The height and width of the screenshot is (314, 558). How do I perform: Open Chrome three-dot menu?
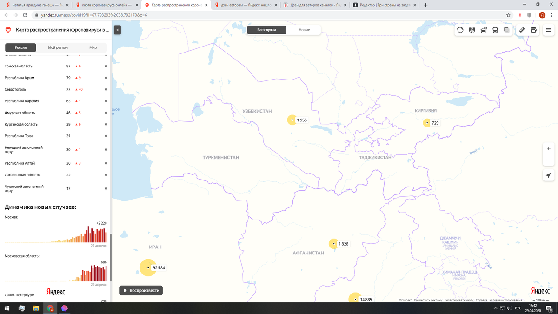click(551, 15)
